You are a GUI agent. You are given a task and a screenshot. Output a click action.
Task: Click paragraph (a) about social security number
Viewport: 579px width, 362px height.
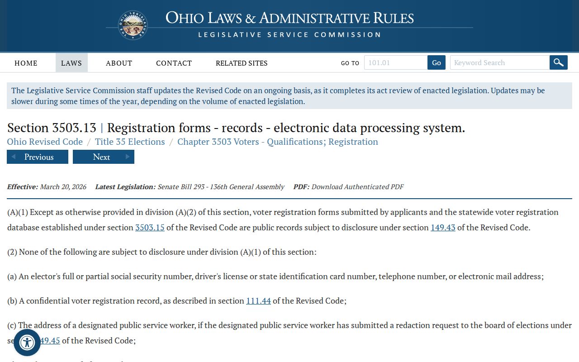tap(275, 276)
